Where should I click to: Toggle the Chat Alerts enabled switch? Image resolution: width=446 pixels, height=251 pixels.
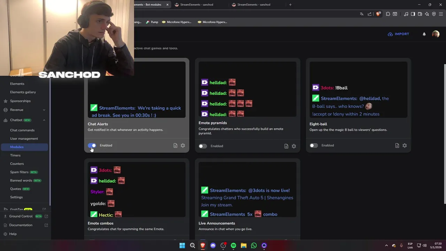click(x=92, y=145)
